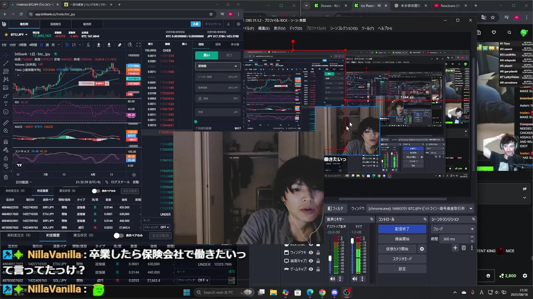Open the bitbank user account icon

pyautogui.click(x=228, y=24)
